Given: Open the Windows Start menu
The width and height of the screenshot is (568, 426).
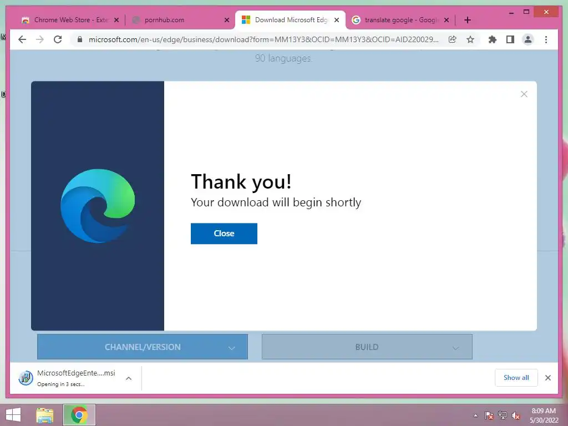Looking at the screenshot, I should click(13, 415).
